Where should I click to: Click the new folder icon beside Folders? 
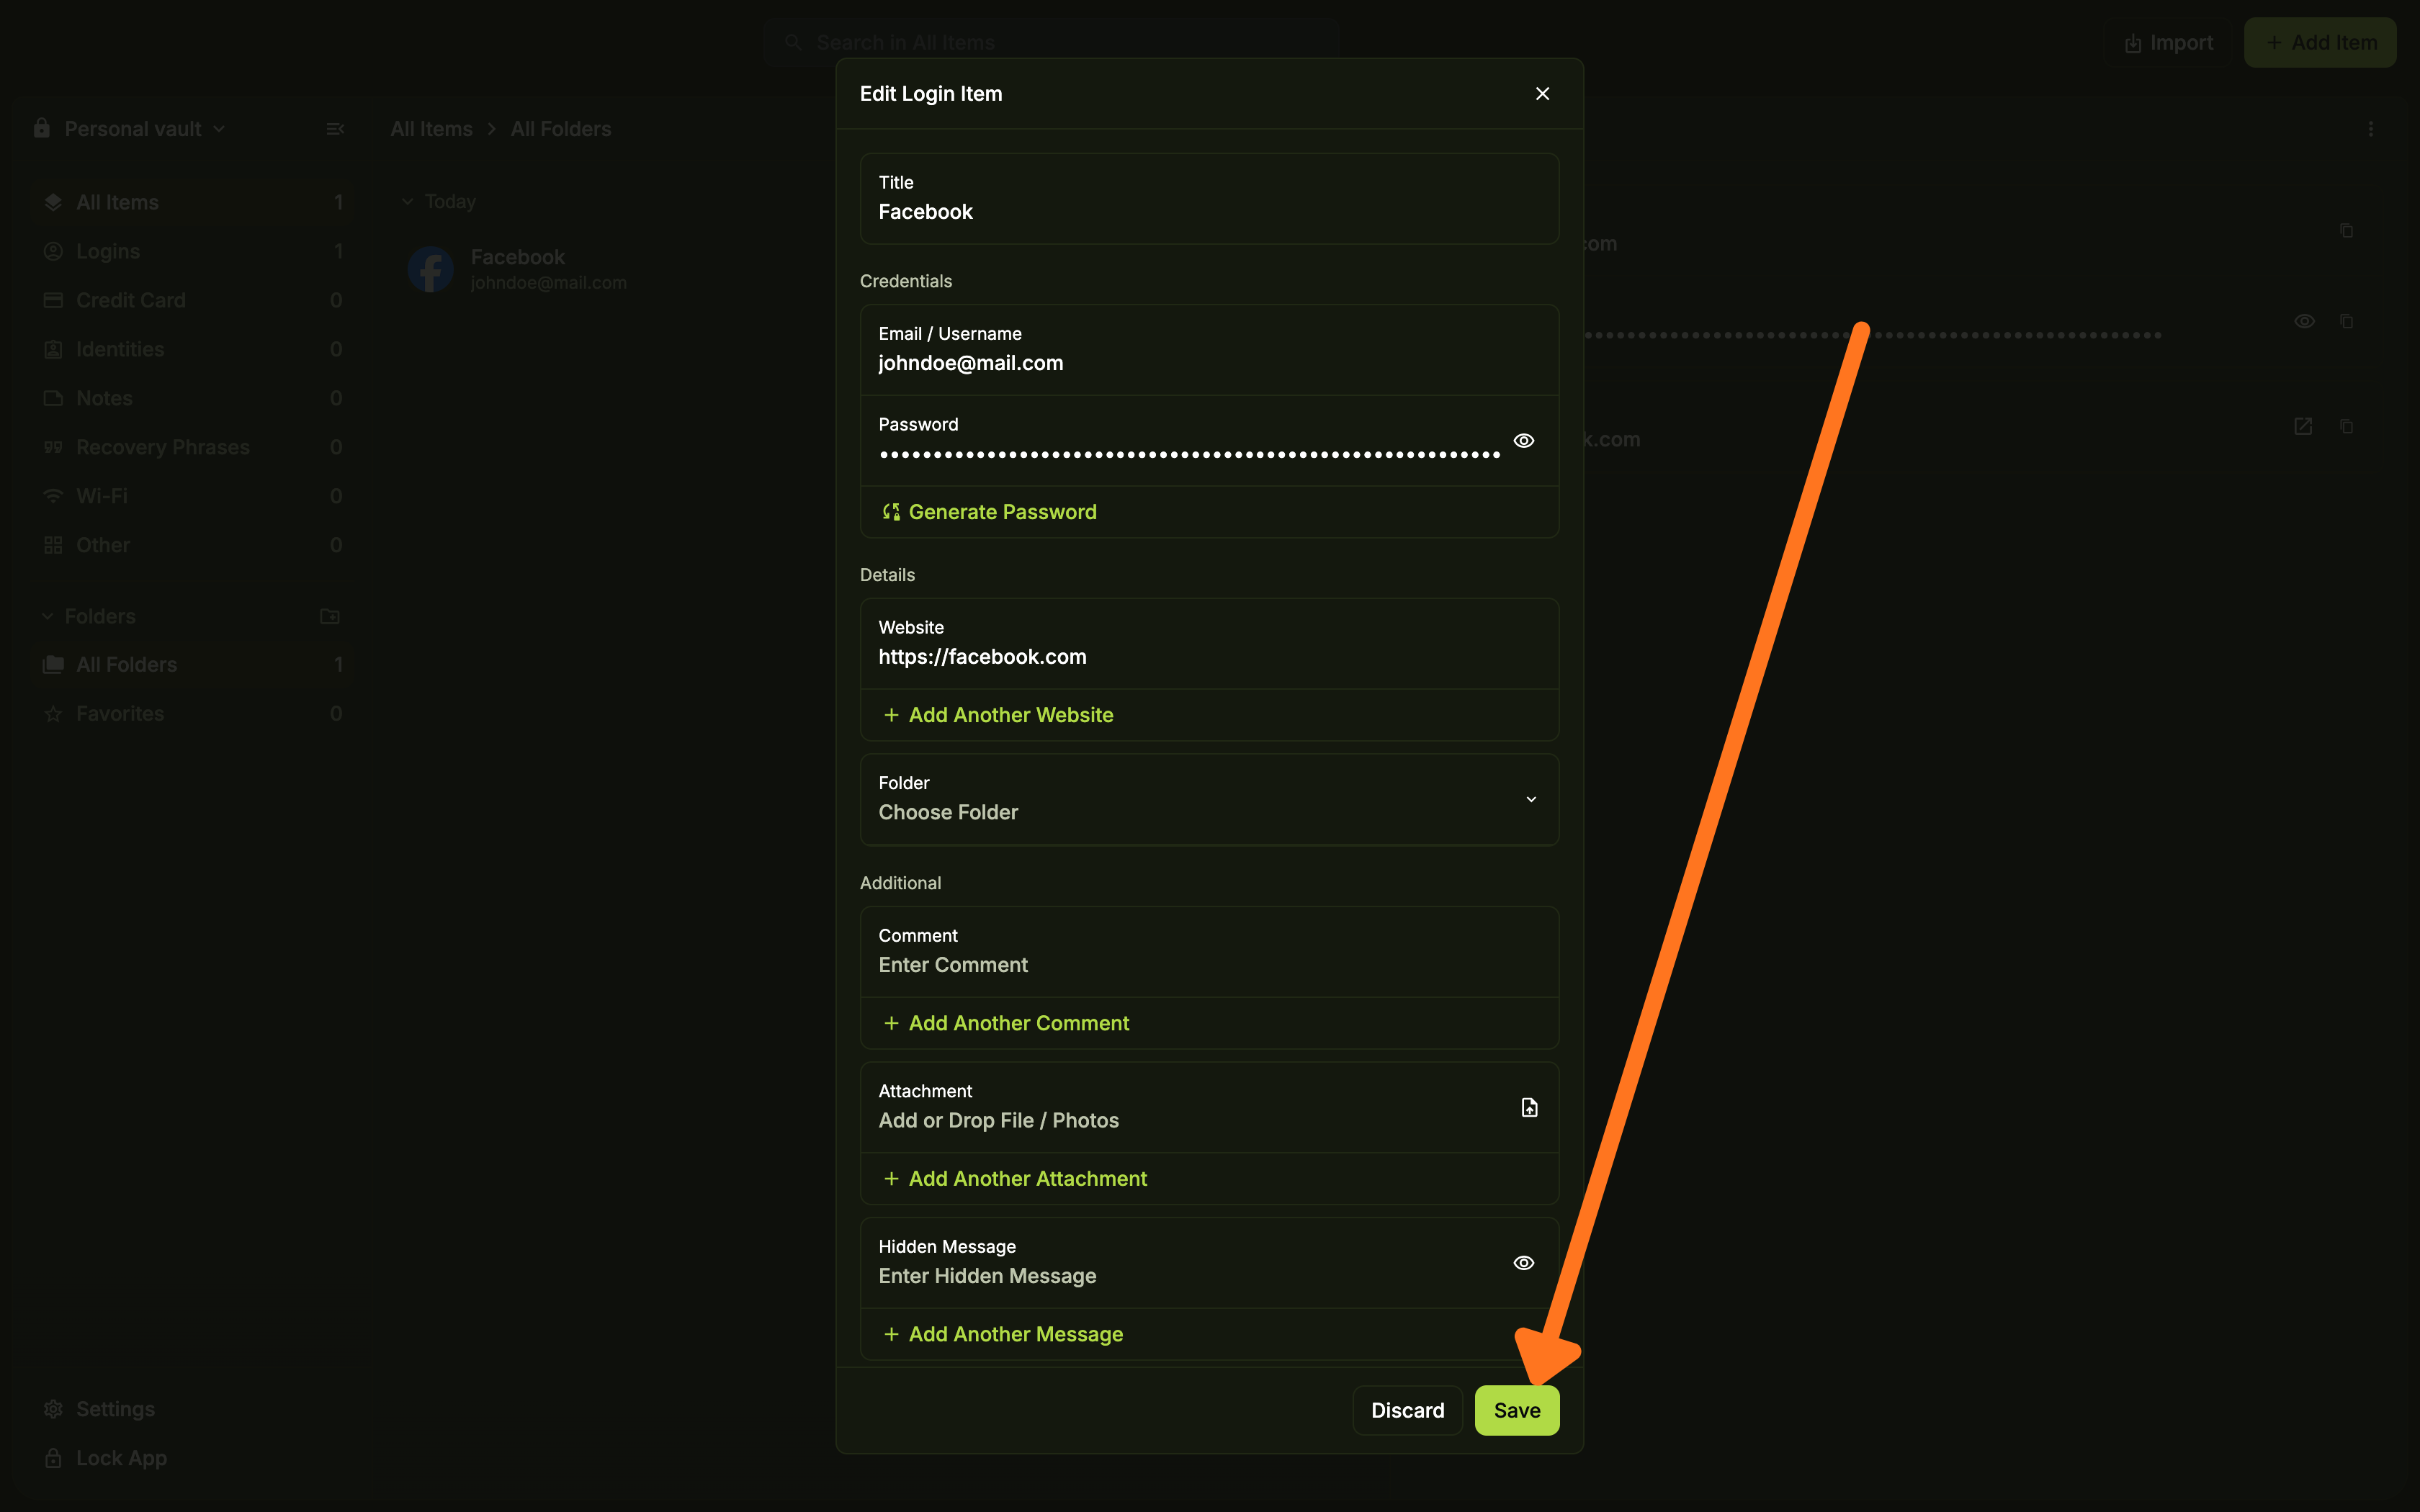pos(329,616)
